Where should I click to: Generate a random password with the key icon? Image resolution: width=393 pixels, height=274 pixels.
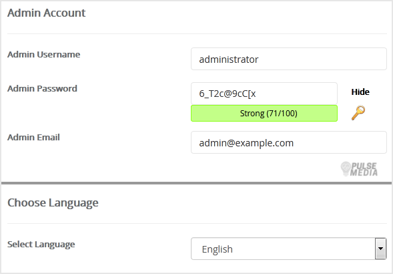point(358,113)
